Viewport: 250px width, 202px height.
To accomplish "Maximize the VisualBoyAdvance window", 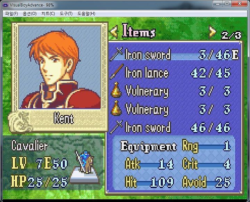I will 227,3.
